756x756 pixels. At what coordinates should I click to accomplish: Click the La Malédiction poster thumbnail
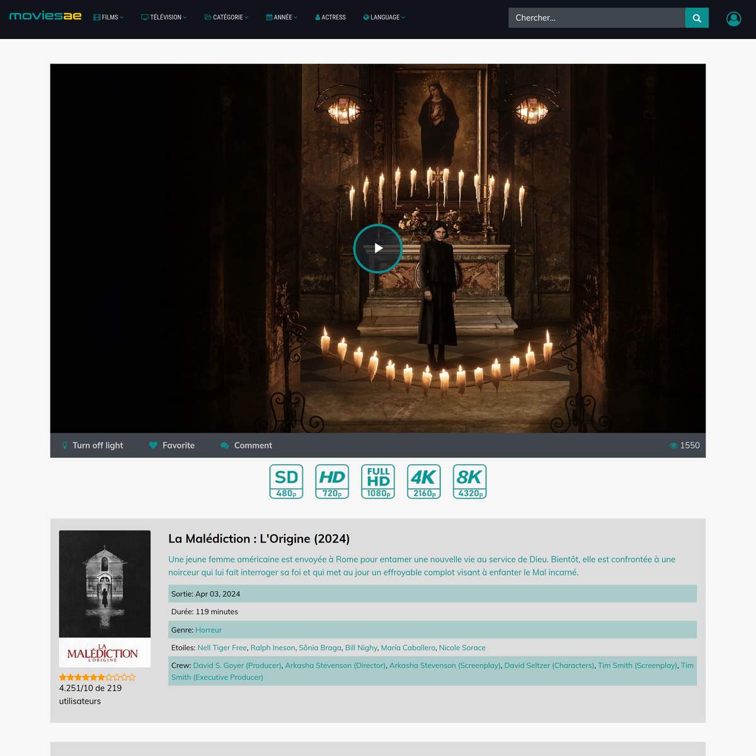[105, 598]
